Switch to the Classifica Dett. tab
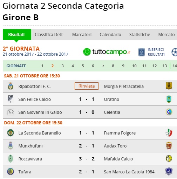177x179 pixels. click(x=49, y=35)
